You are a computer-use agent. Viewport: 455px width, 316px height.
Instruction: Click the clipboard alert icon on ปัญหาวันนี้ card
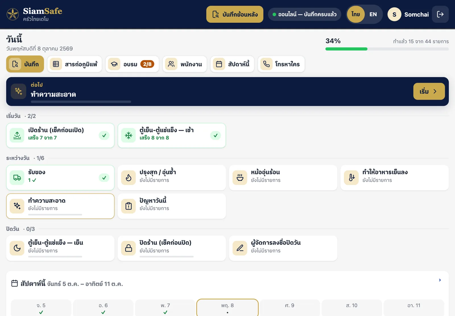129,206
